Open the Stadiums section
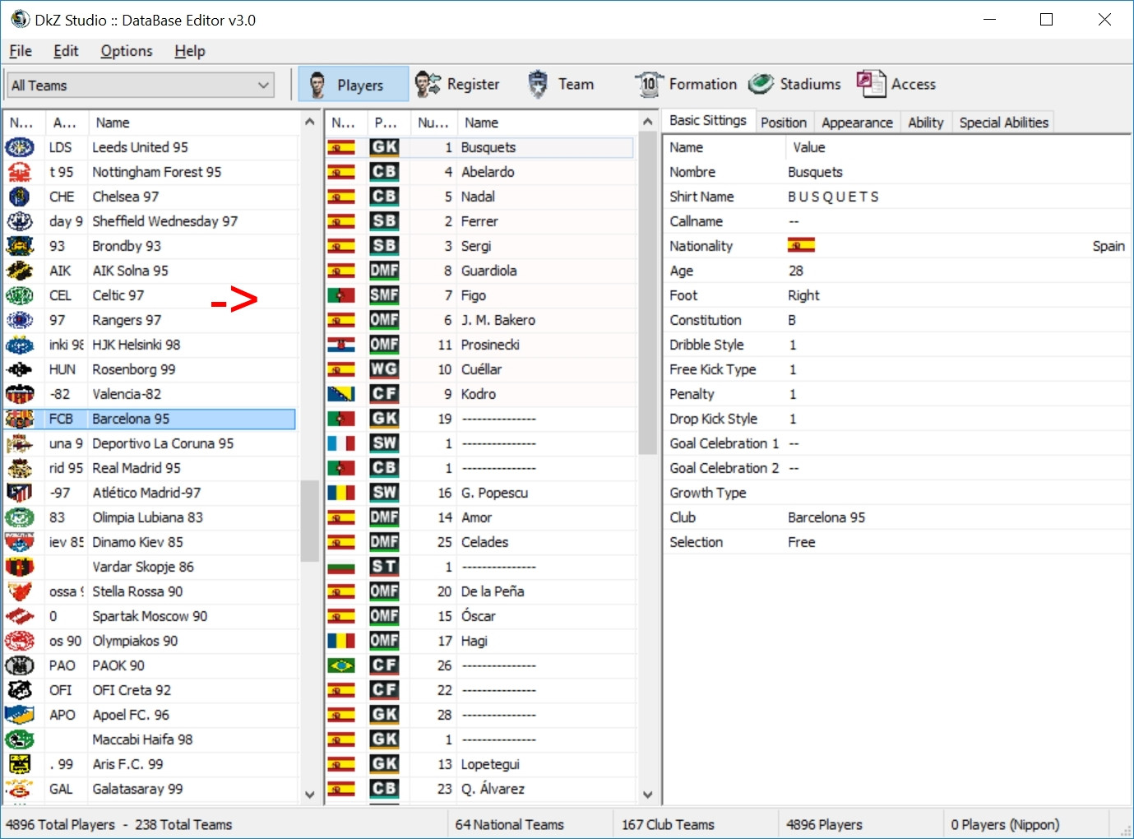The width and height of the screenshot is (1134, 839). [794, 84]
